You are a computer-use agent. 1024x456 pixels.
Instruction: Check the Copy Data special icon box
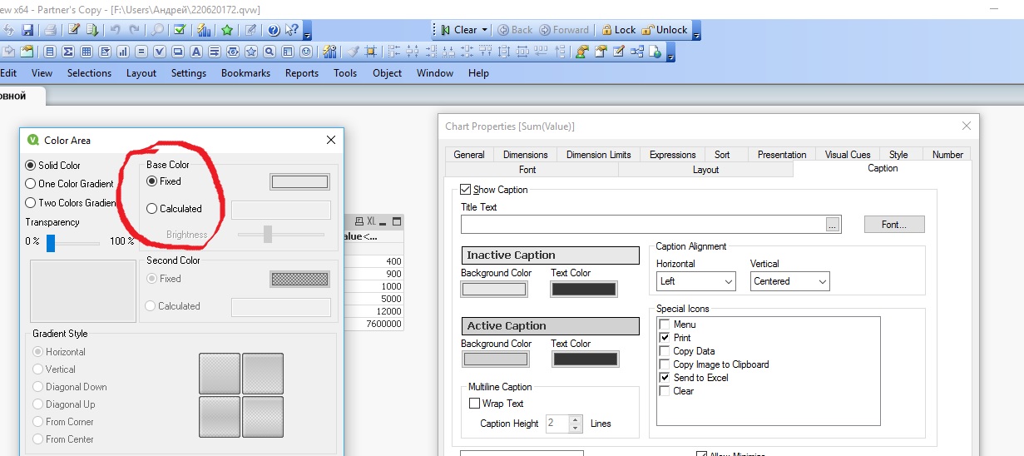665,351
